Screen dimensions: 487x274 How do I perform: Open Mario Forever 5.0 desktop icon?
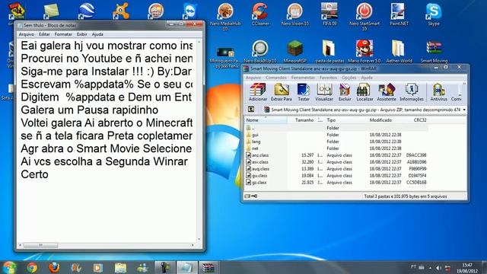[364, 52]
